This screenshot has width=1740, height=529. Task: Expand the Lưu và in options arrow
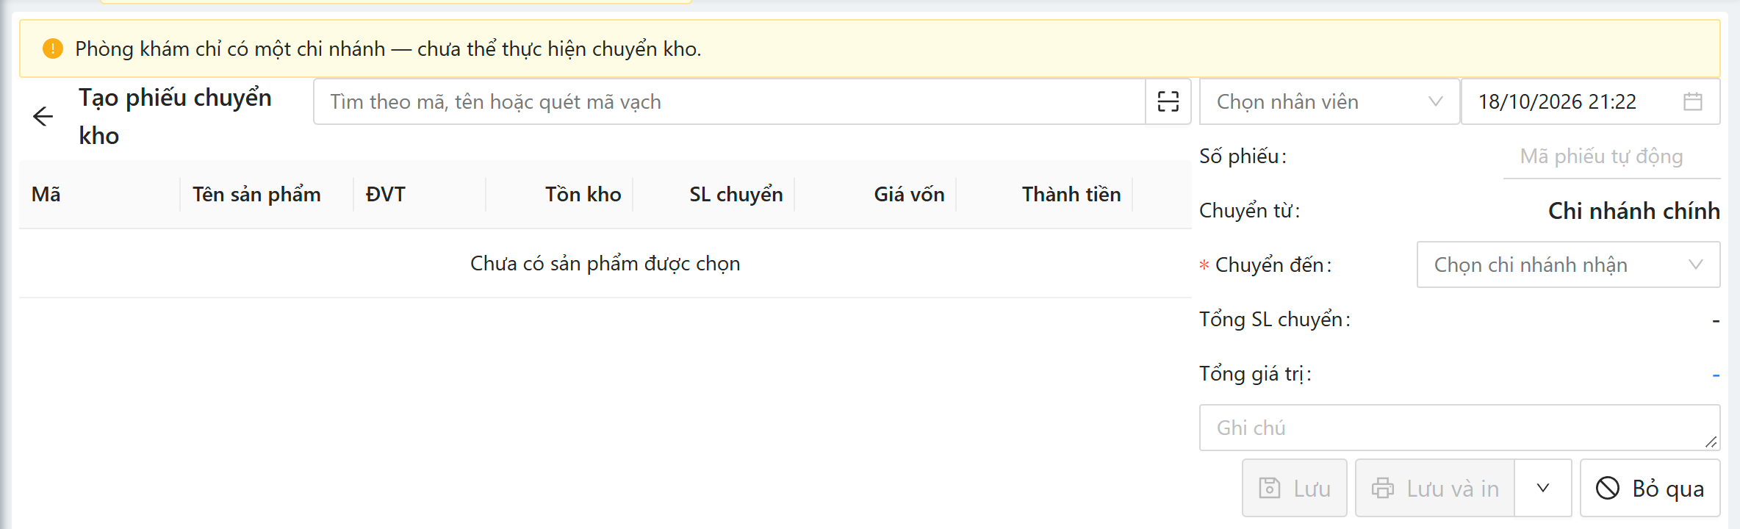tap(1543, 488)
